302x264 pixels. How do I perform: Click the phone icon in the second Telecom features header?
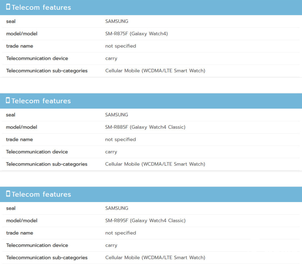pyautogui.click(x=8, y=101)
